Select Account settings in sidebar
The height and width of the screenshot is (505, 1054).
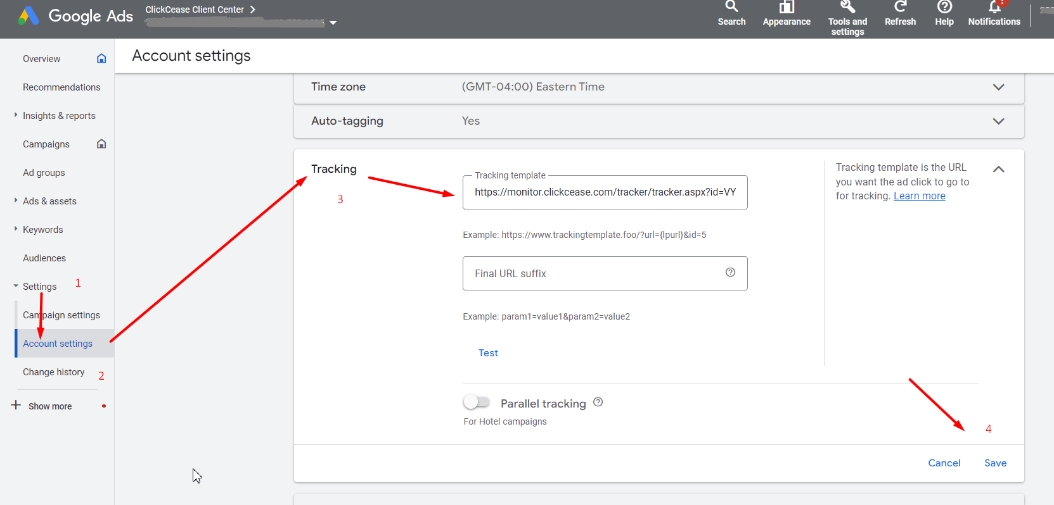[x=58, y=344]
